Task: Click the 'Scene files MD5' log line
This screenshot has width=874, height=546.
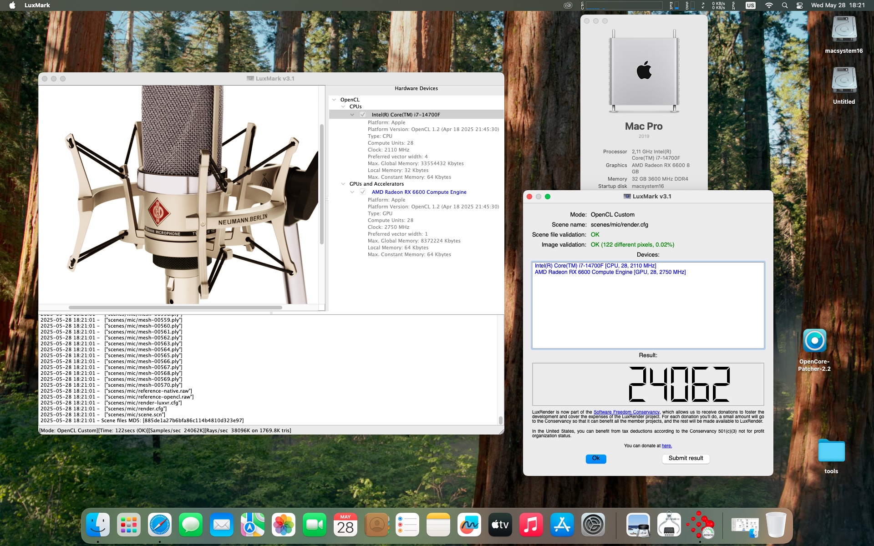Action: tap(142, 420)
